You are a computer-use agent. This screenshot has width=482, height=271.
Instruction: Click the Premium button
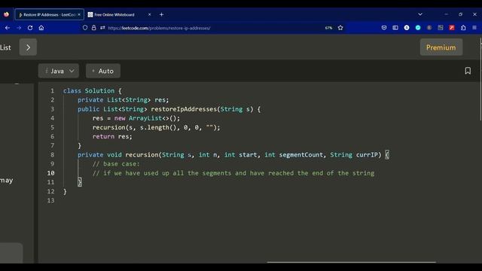tap(441, 47)
